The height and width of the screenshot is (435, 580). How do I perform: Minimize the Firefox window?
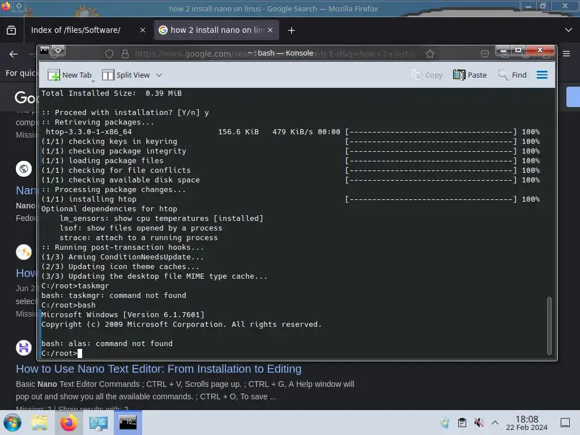(528, 6)
